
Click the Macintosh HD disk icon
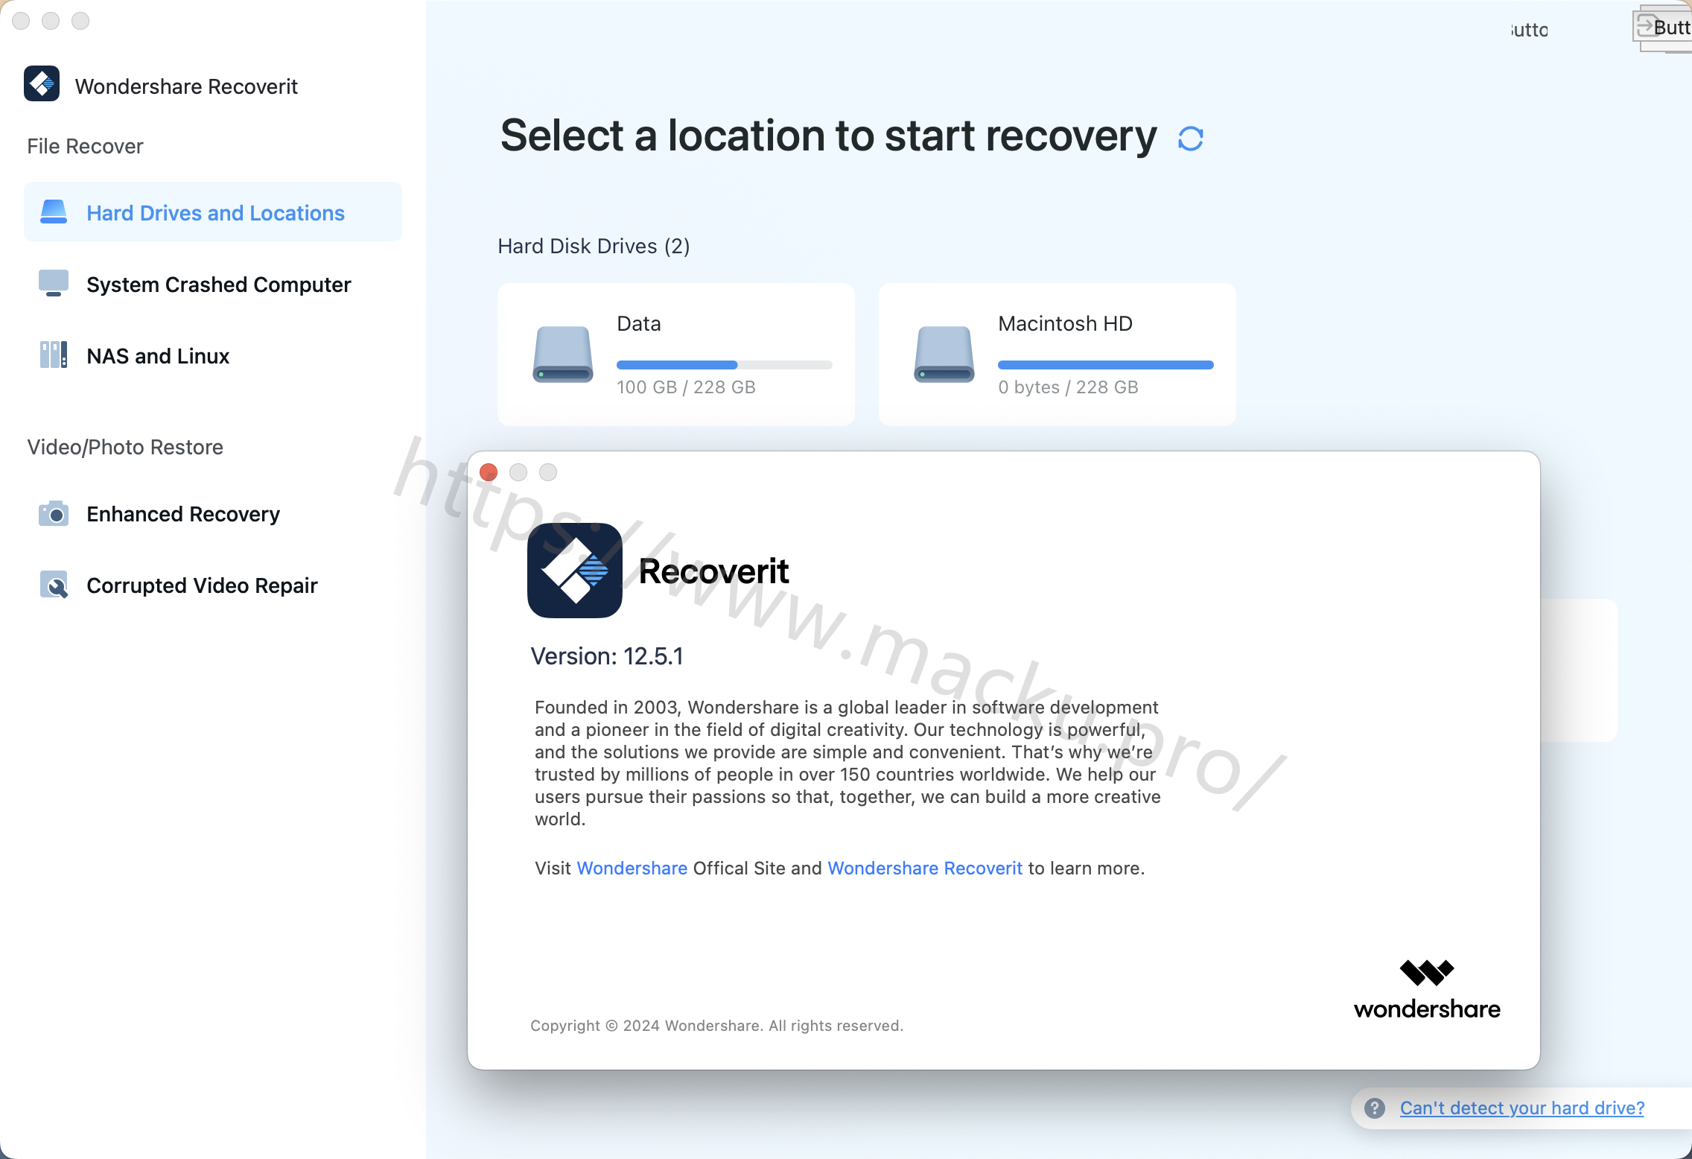coord(944,355)
